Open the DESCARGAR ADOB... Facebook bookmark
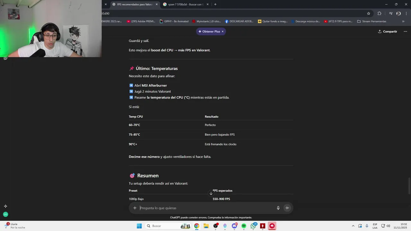The width and height of the screenshot is (411, 231). [x=239, y=21]
